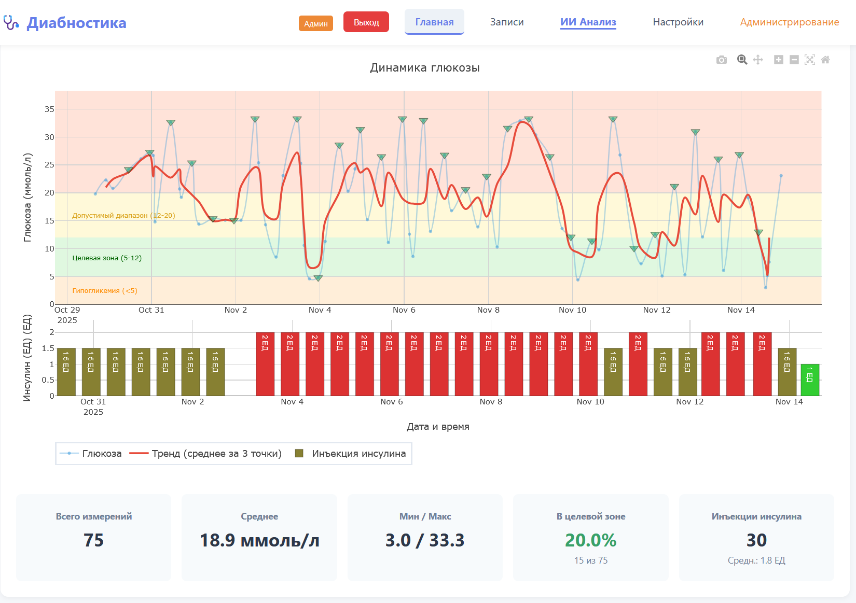Open Настройки in the navigation

click(x=678, y=22)
